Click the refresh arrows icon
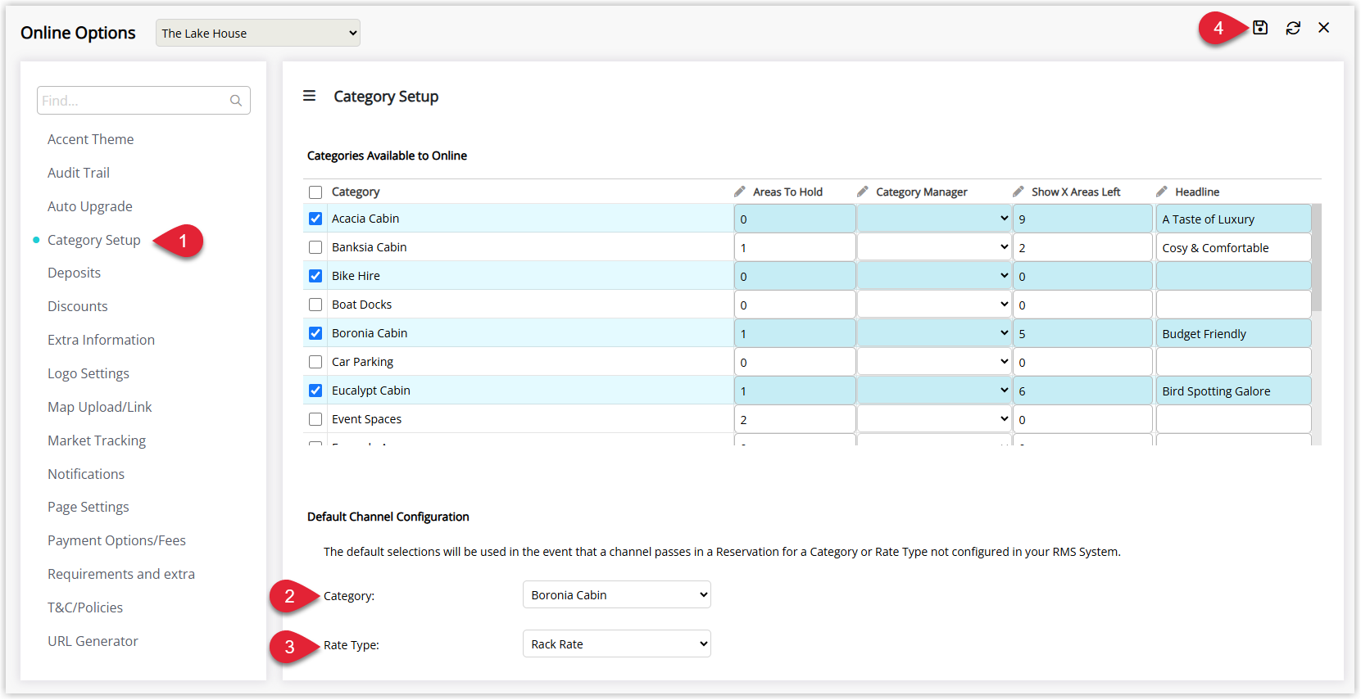Screen dimensions: 1361x700 (x=1293, y=28)
